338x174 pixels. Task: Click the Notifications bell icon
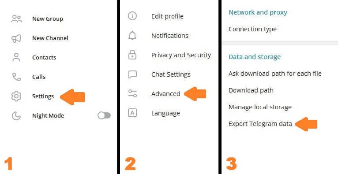coord(132,36)
